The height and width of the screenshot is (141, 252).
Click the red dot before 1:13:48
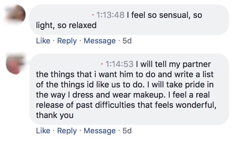(x=92, y=15)
